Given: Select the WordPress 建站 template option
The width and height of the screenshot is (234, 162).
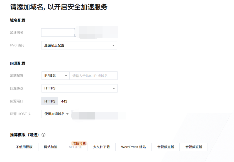Looking at the screenshot, I should click(133, 147).
